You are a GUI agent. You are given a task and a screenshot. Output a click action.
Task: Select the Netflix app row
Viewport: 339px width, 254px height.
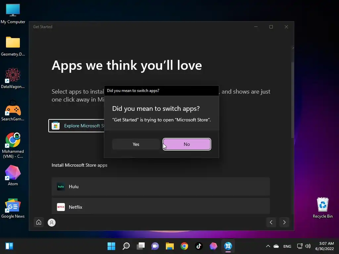(161, 206)
